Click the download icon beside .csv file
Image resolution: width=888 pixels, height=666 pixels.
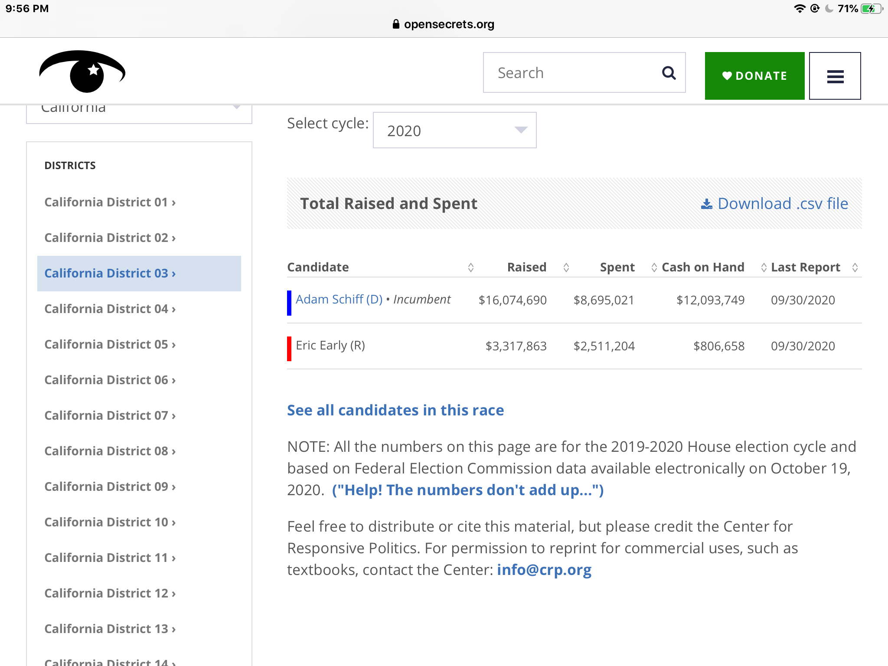coord(706,204)
